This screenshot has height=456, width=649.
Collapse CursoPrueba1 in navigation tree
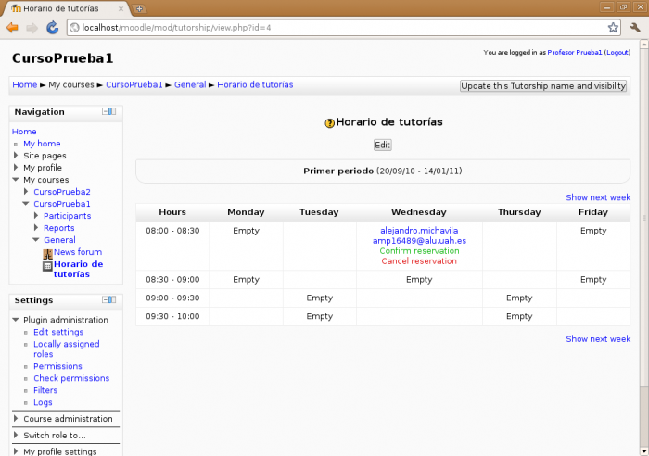click(26, 204)
